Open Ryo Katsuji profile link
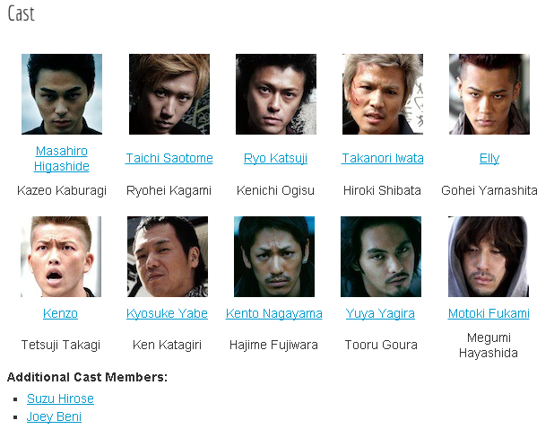 pos(275,158)
